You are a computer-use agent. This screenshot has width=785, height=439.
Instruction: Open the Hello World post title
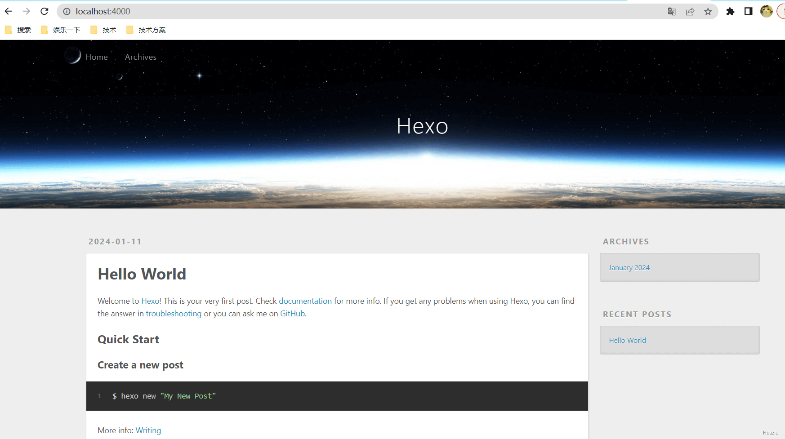(x=142, y=274)
